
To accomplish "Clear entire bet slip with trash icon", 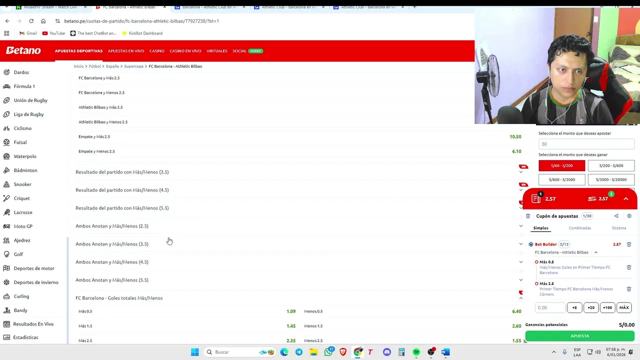I will tap(528, 216).
